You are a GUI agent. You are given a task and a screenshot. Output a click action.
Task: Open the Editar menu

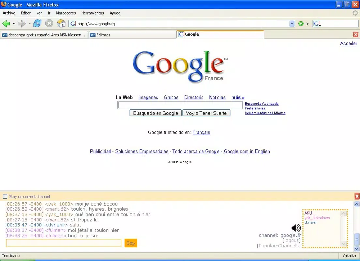pos(26,13)
